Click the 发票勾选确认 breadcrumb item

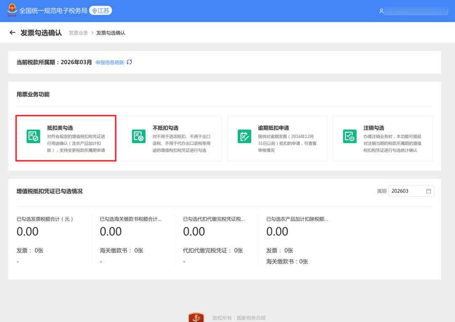(x=110, y=33)
